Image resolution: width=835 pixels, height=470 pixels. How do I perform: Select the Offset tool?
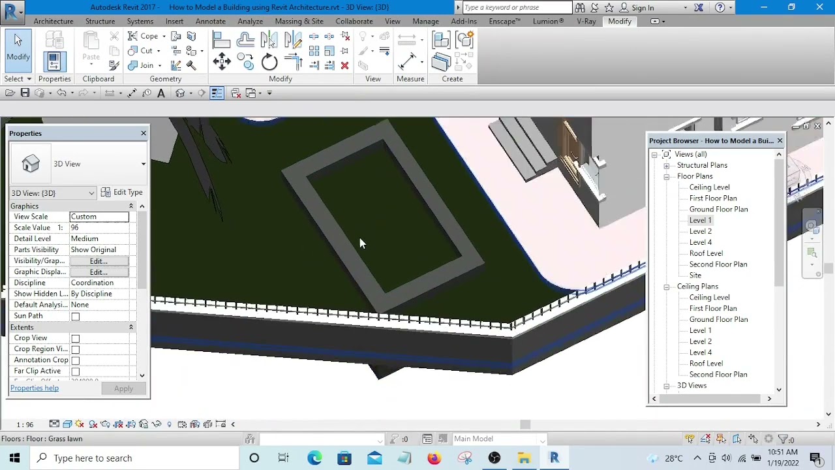pos(245,40)
